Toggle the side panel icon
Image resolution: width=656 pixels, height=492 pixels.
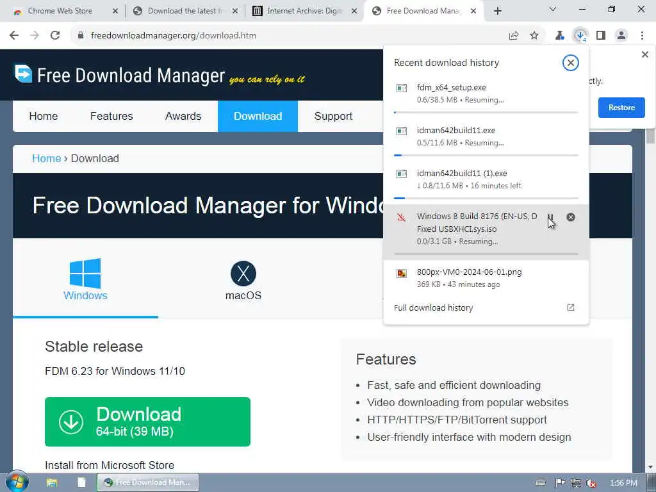tap(601, 36)
